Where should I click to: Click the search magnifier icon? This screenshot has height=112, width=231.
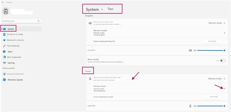click(38, 21)
